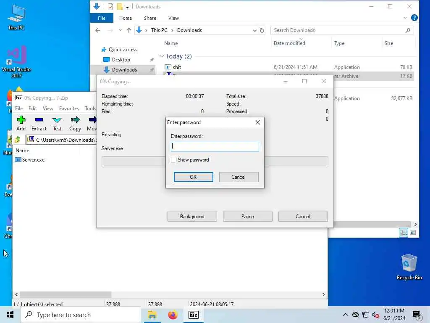The height and width of the screenshot is (323, 430).
Task: Click the Explorer Back arrow
Action: pos(98,30)
